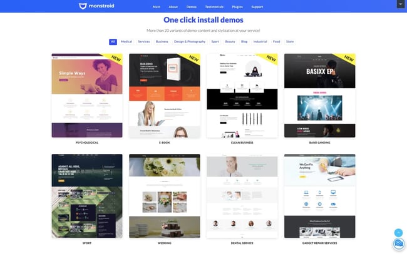407x254 pixels.
Task: Click the Gadget Repair Services title
Action: pos(319,241)
